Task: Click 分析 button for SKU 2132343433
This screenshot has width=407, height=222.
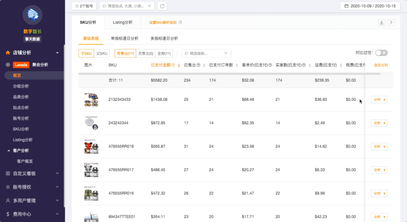Action: [379, 100]
